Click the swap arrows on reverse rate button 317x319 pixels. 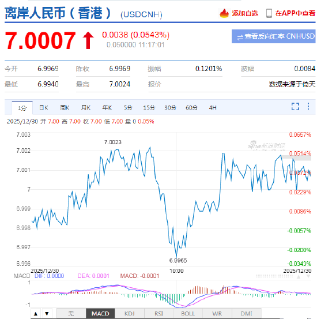tap(240, 37)
